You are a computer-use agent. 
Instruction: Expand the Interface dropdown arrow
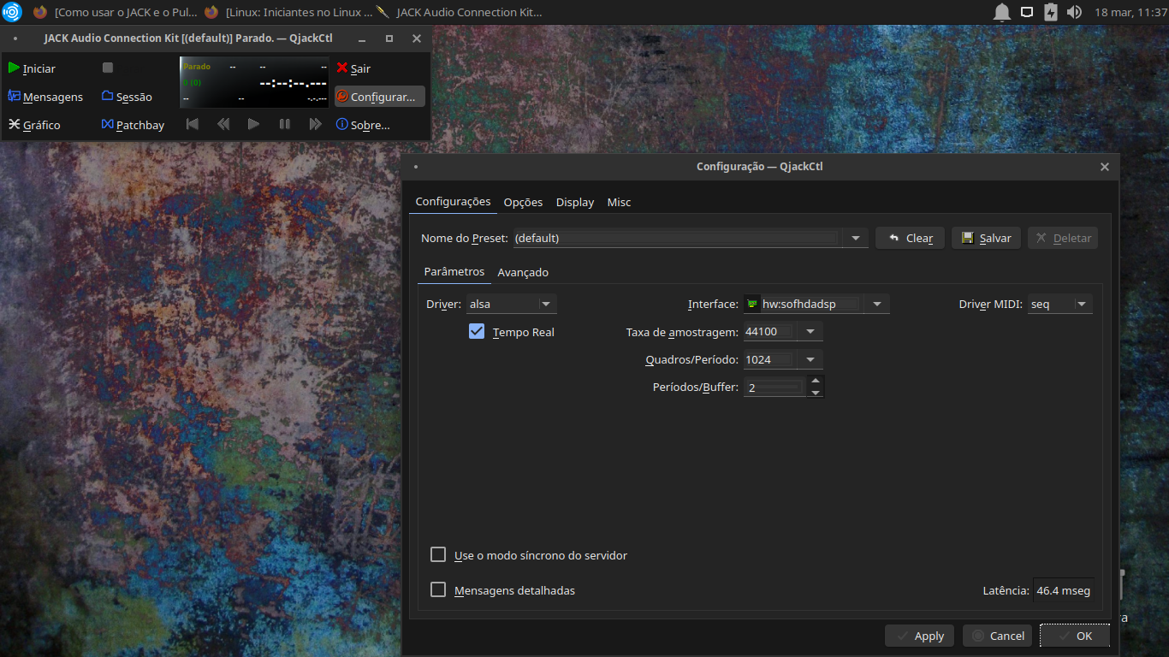(x=876, y=304)
